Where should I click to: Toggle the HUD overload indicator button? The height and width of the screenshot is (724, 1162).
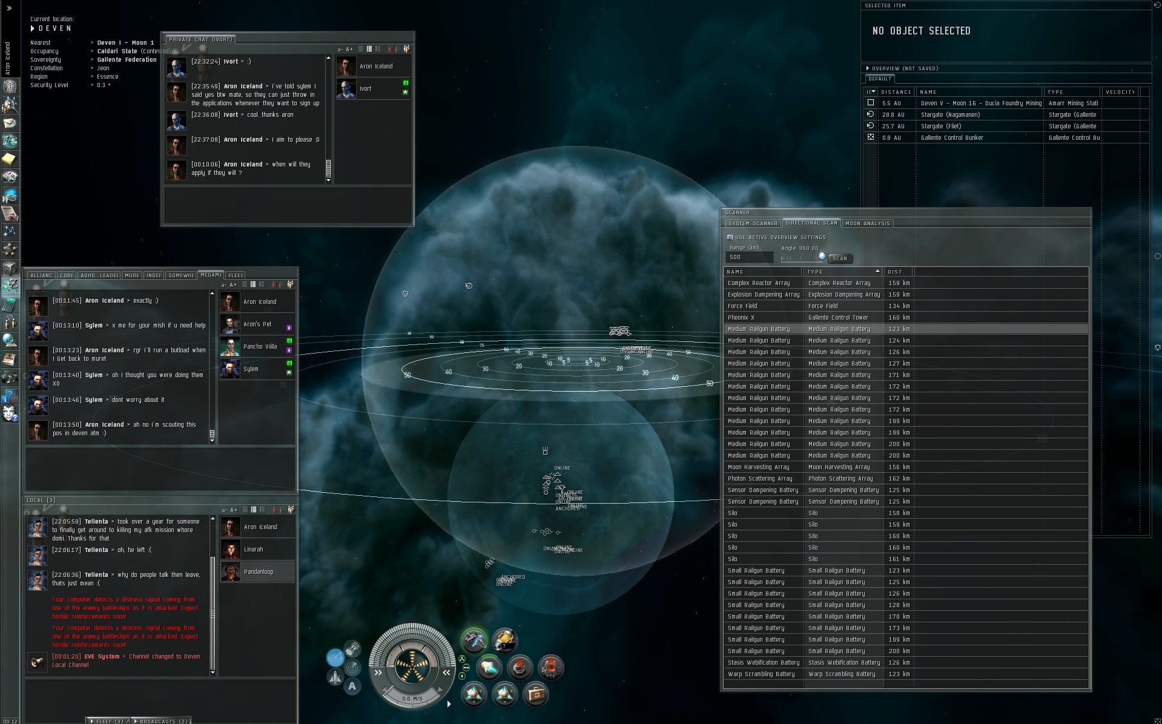(x=462, y=659)
